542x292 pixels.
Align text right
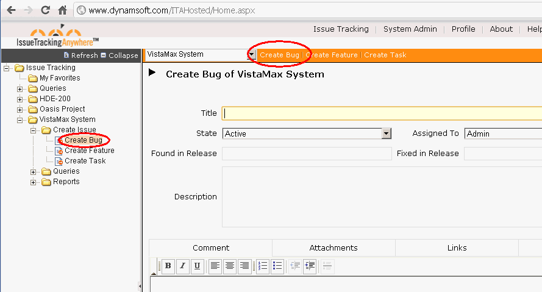[244, 266]
